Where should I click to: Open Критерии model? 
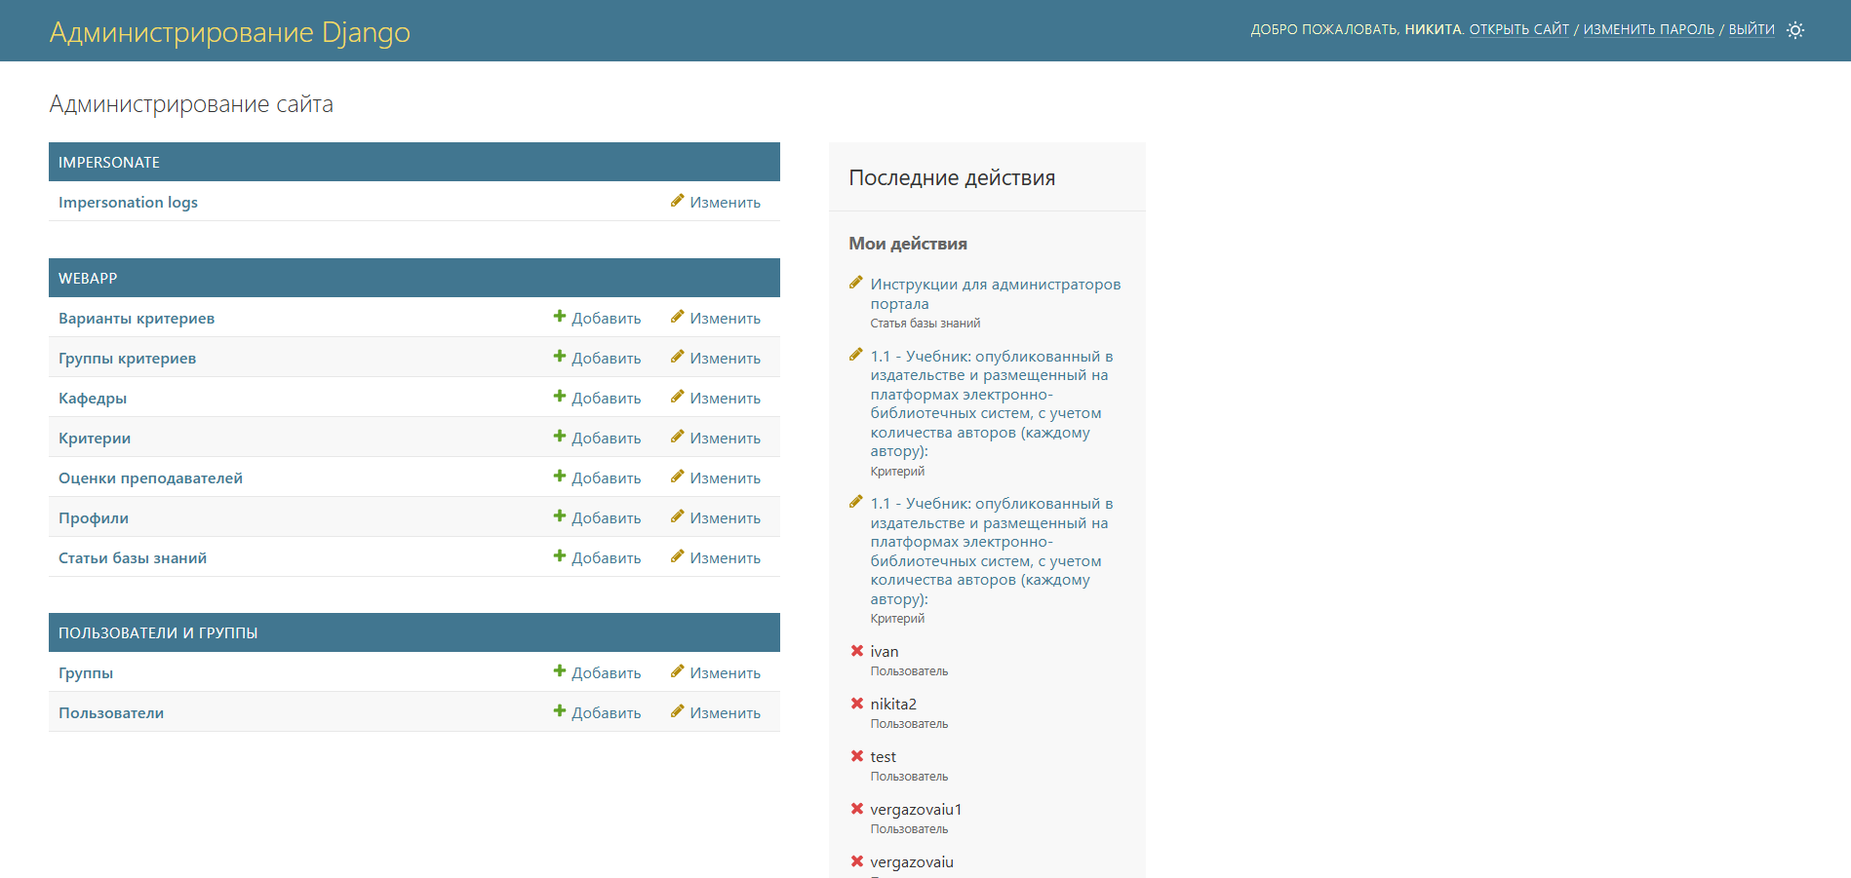tap(95, 438)
